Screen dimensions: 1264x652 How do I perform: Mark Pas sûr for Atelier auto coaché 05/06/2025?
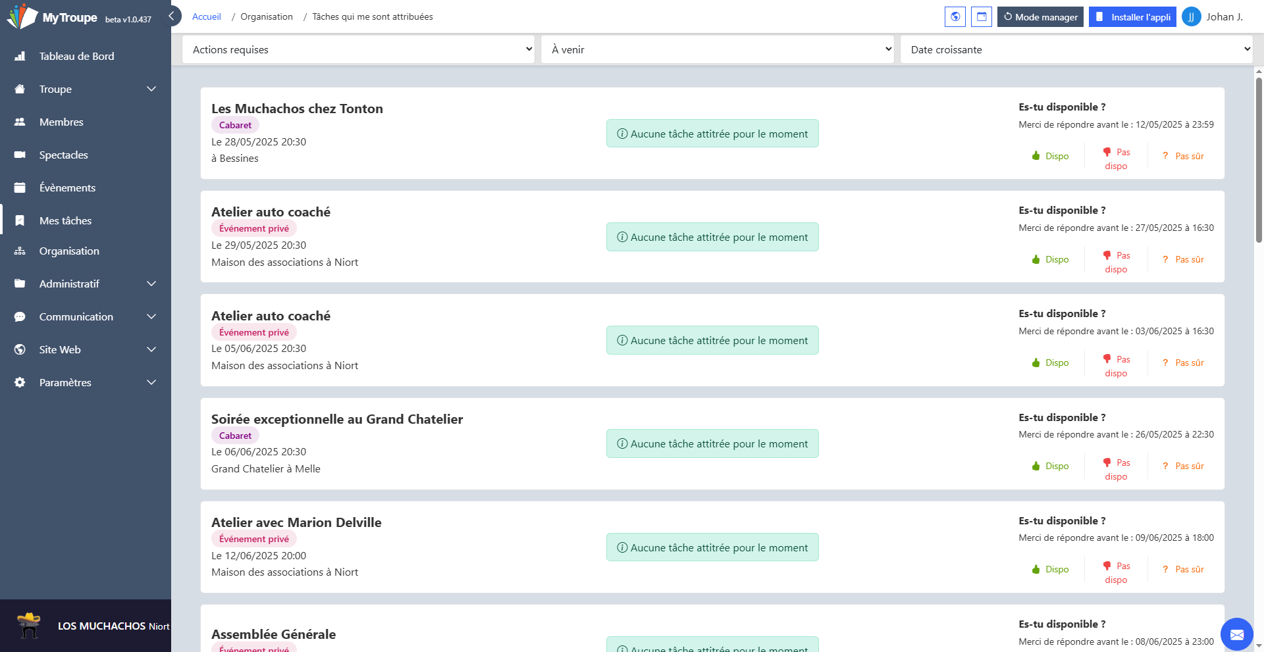pos(1184,363)
